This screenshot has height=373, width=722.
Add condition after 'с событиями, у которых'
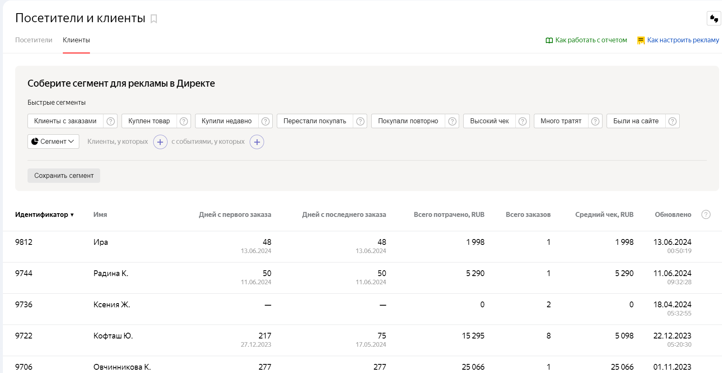pyautogui.click(x=257, y=142)
